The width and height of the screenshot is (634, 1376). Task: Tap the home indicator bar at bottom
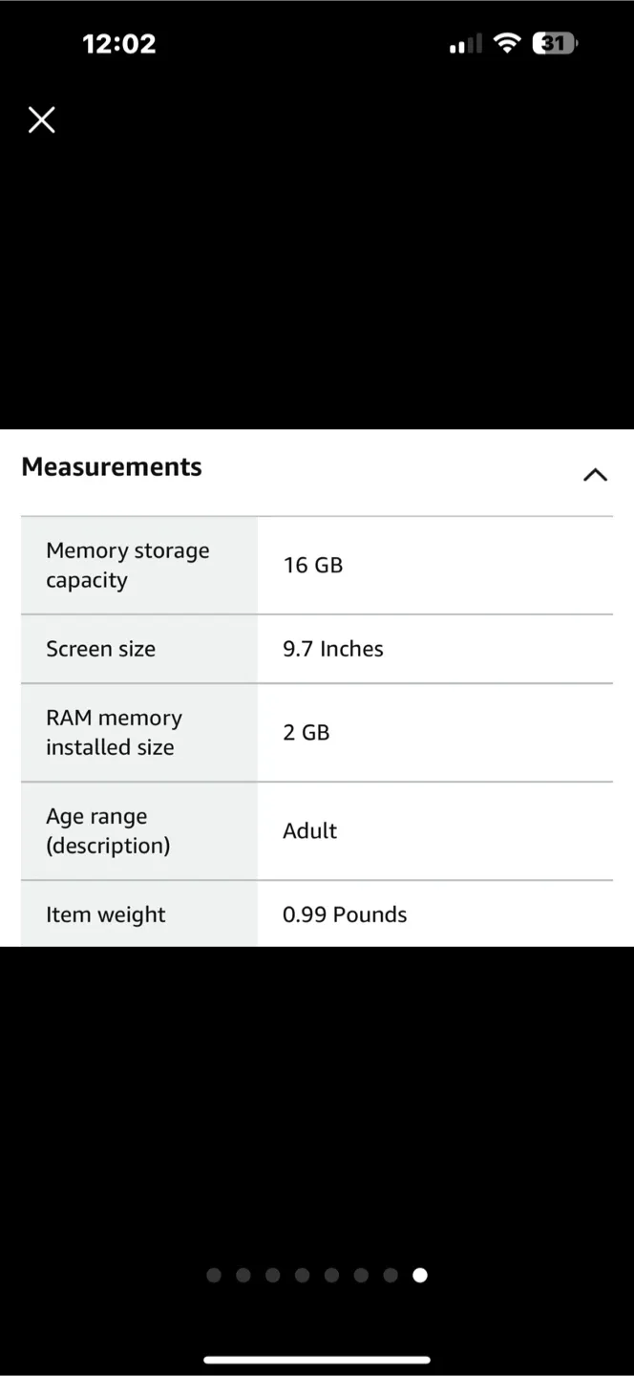point(317,1361)
